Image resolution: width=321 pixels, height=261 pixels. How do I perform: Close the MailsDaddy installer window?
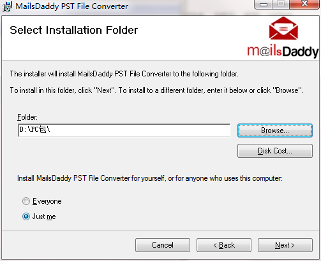(304, 4)
